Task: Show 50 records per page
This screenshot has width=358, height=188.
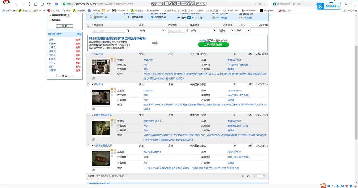Action: (x=193, y=17)
